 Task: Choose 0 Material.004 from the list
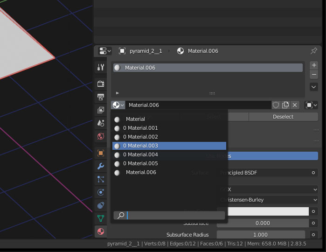[169, 154]
